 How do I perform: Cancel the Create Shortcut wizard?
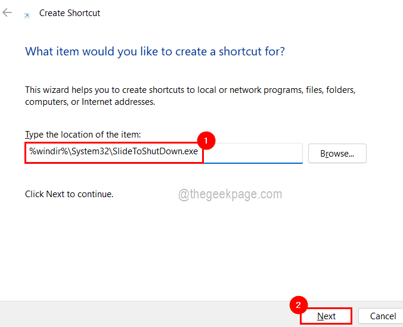click(383, 316)
